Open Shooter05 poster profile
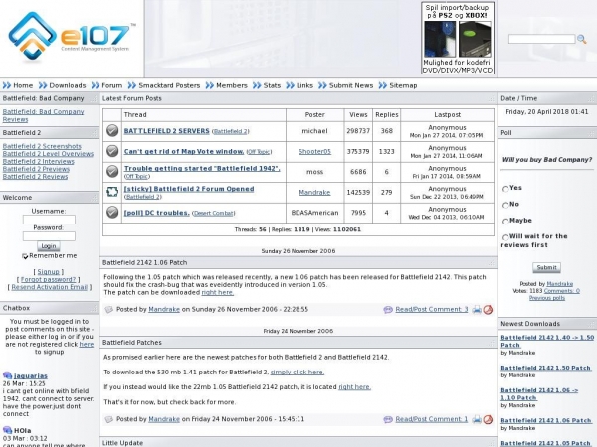This screenshot has height=447, width=597. 314,151
